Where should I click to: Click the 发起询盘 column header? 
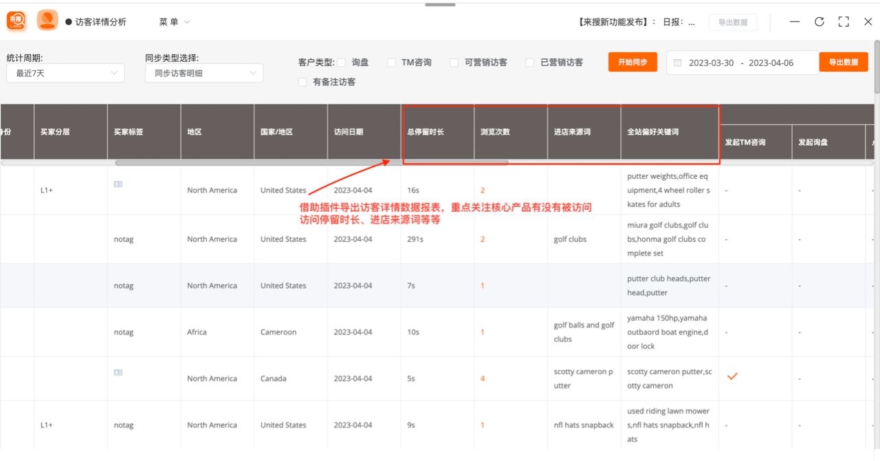[x=828, y=142]
